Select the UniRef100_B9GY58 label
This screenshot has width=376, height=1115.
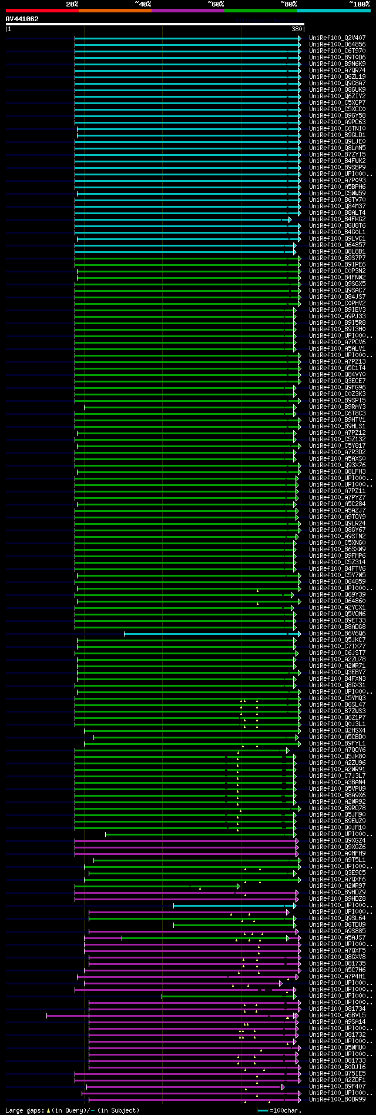337,116
